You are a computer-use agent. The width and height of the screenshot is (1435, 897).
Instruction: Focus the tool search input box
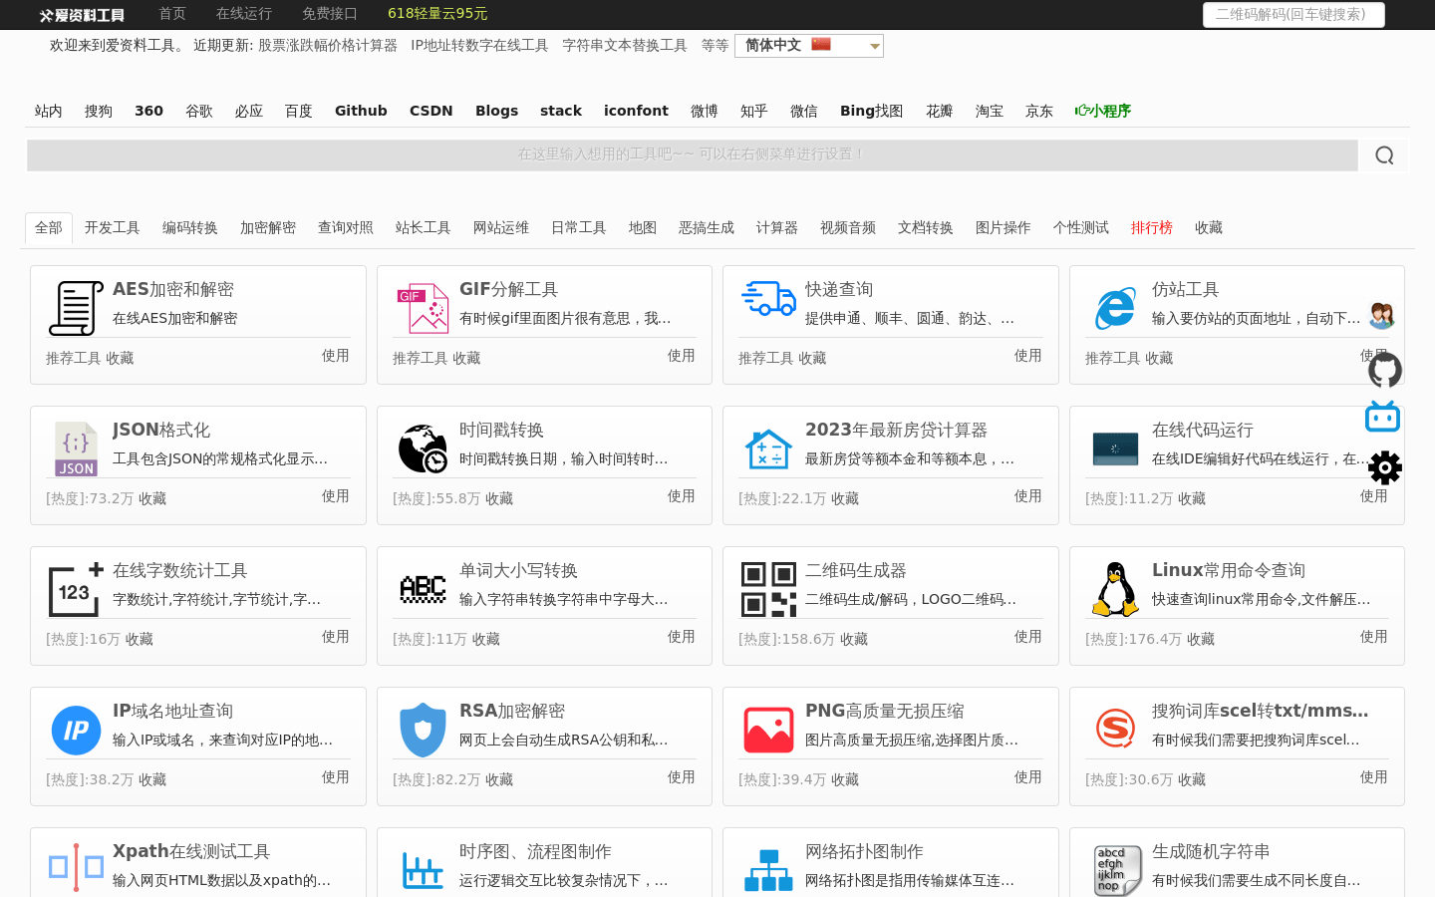point(692,155)
